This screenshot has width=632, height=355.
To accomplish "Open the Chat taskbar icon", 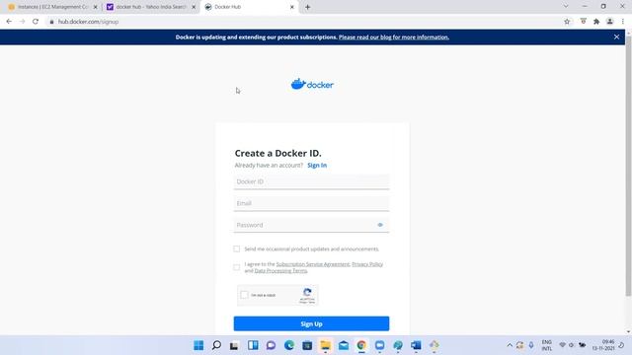I will [271, 345].
